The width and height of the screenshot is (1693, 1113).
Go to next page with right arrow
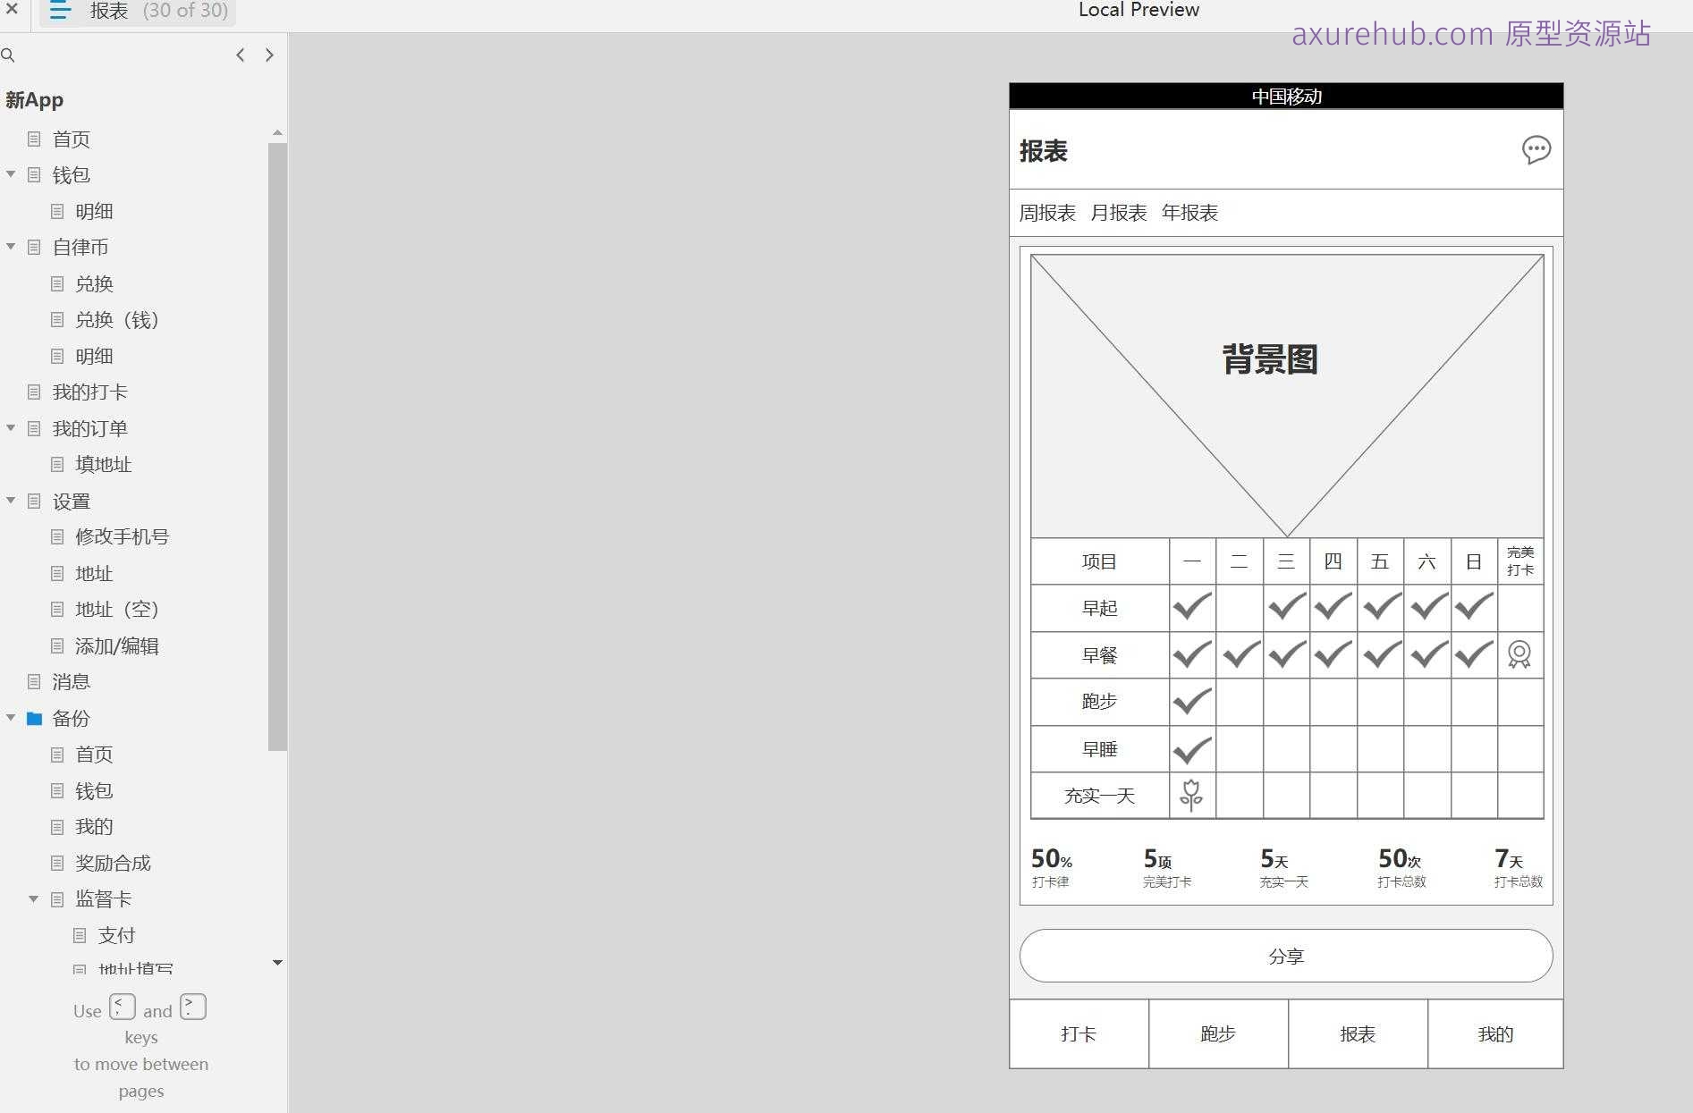(269, 55)
